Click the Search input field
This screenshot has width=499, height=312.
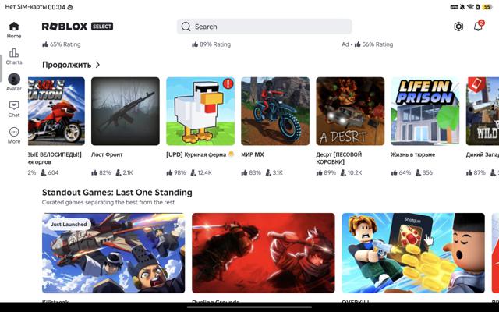tap(264, 27)
